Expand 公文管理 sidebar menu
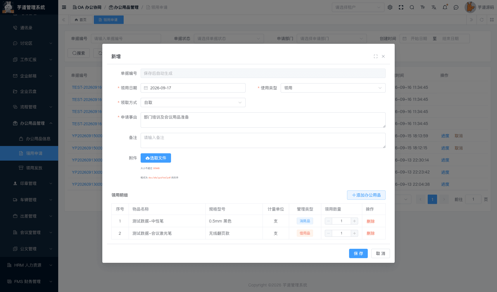Screen dimensions: 497x292 click(29, 249)
